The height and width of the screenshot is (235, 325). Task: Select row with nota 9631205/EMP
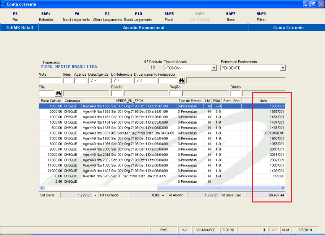(162, 133)
